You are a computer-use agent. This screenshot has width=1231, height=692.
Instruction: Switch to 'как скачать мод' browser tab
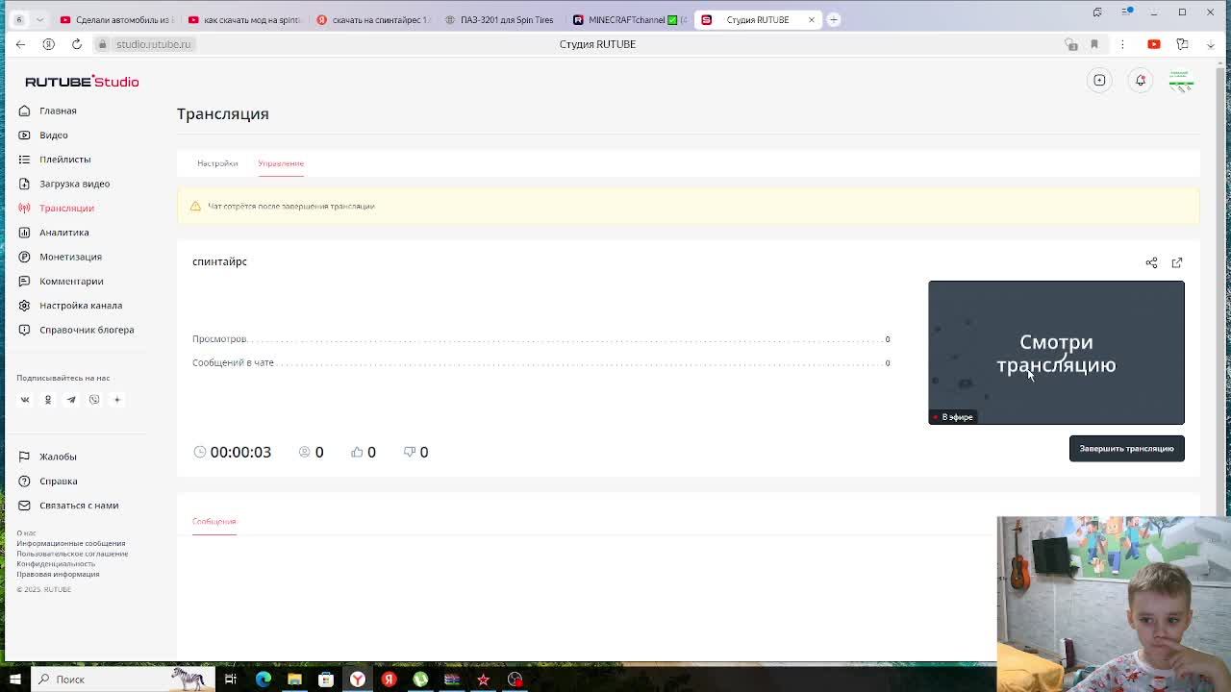(x=244, y=19)
